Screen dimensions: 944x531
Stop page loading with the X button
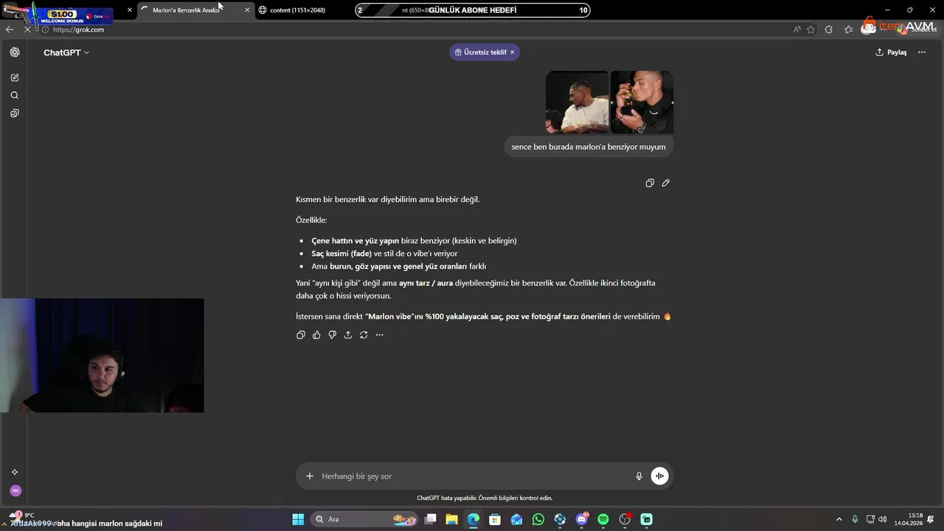28,29
